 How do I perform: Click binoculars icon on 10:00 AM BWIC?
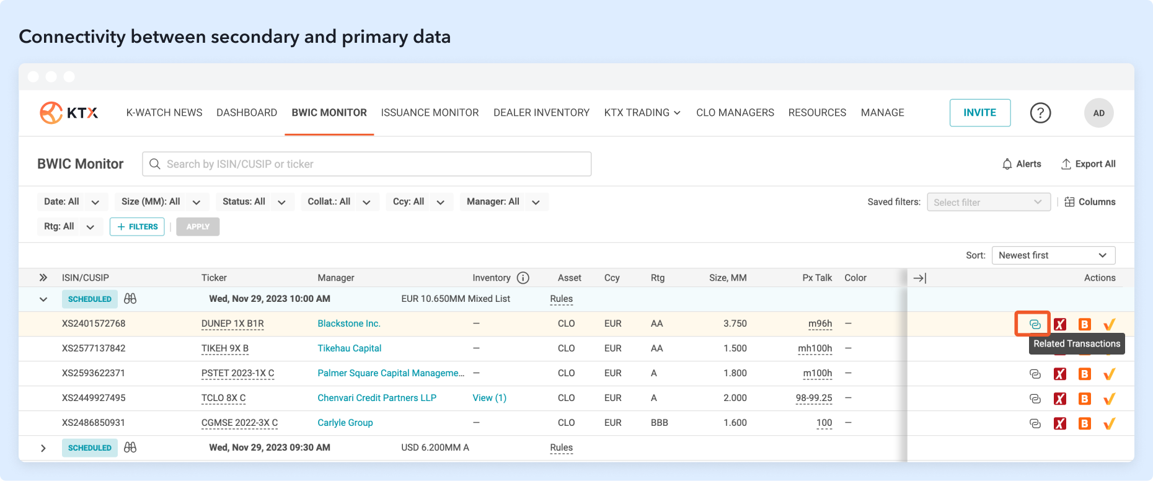point(130,299)
